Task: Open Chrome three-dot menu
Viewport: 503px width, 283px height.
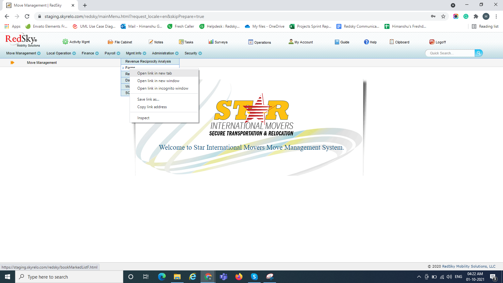Action: point(496,16)
